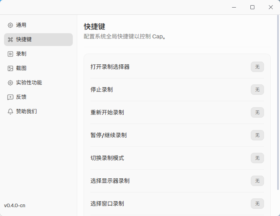Screen dimensions: 280x216
Task: Minimize the Cap settings window
Action: pyautogui.click(x=234, y=7)
